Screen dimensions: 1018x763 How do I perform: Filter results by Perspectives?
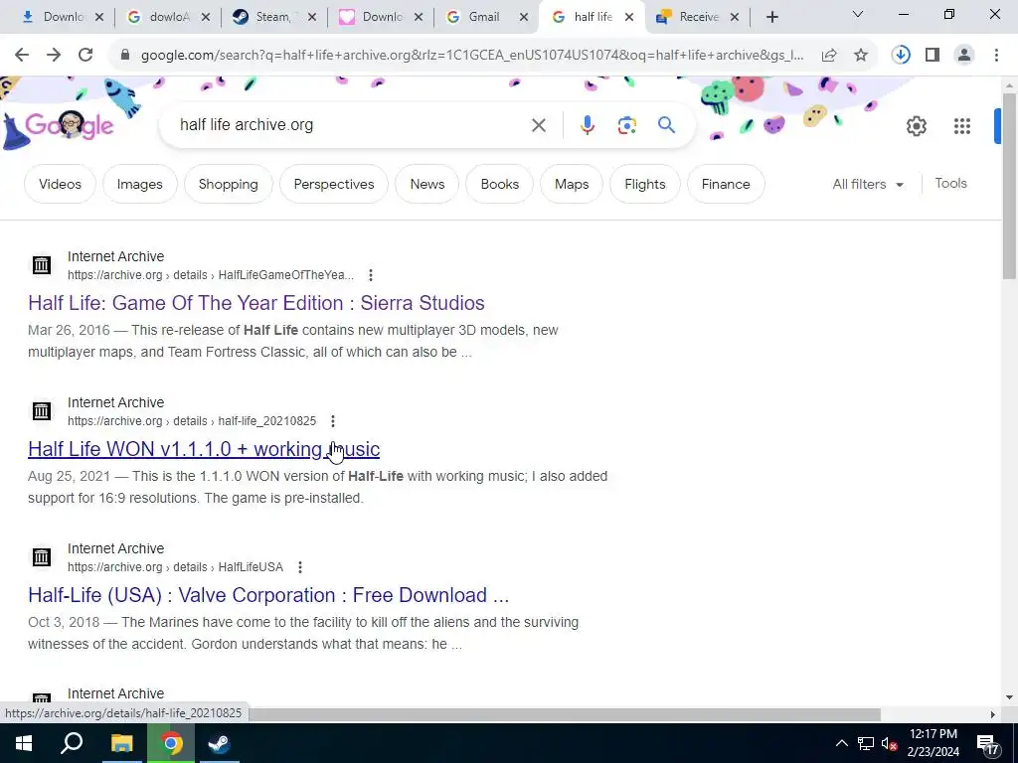click(334, 184)
